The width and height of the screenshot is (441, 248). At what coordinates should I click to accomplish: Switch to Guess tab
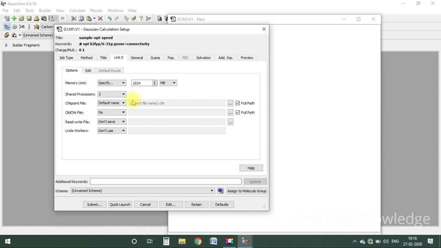coord(155,58)
